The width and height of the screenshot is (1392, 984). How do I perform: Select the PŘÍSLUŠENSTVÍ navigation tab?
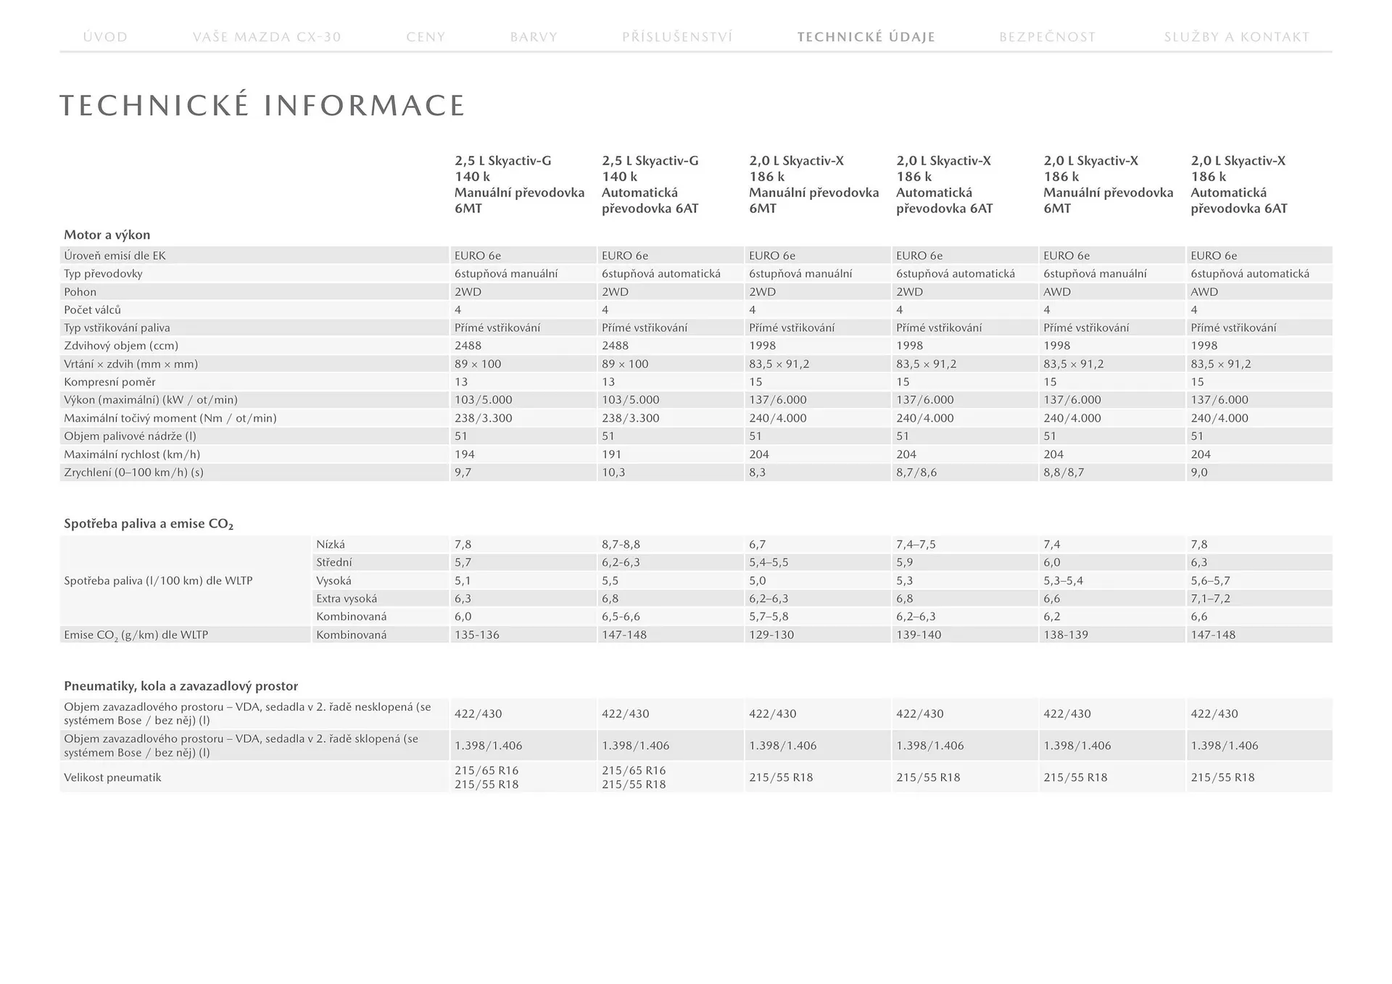click(x=677, y=37)
